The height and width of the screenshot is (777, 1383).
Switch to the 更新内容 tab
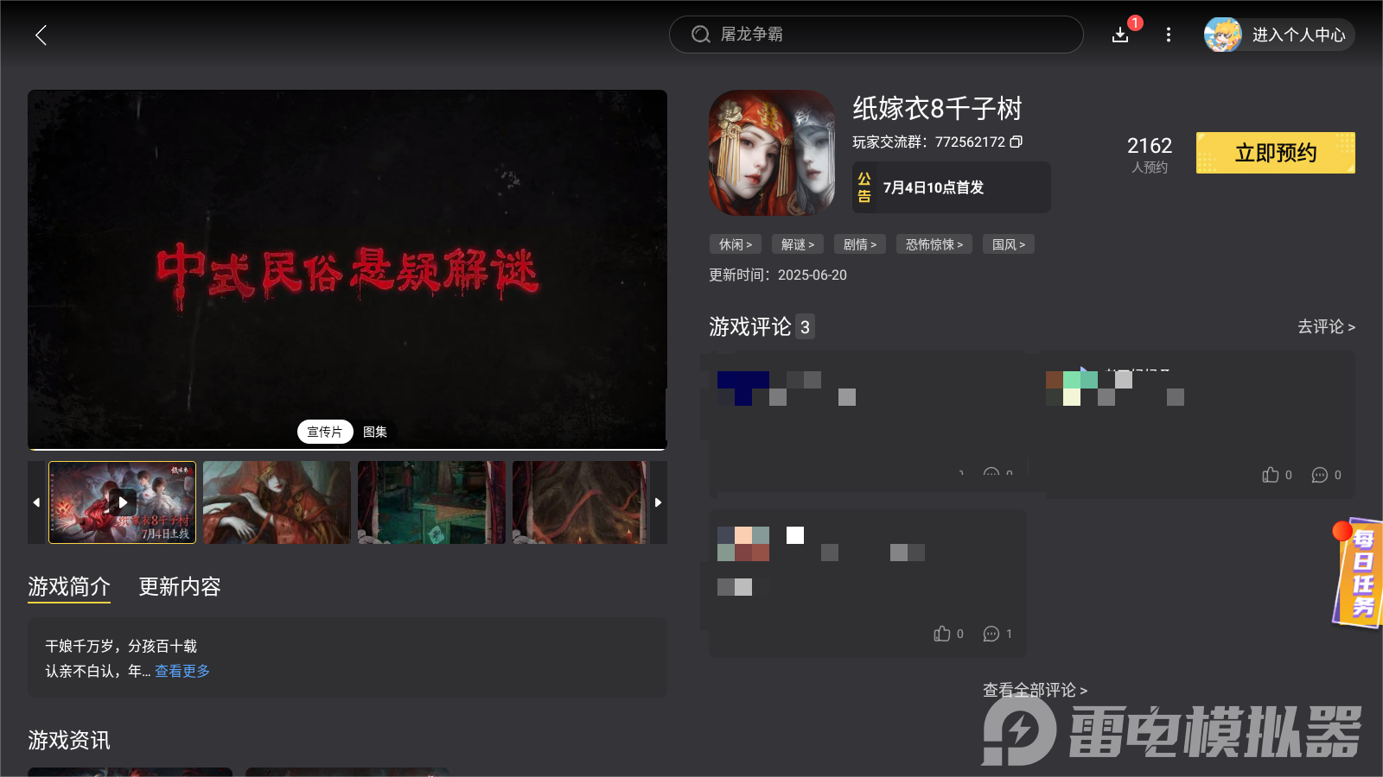[x=179, y=587]
